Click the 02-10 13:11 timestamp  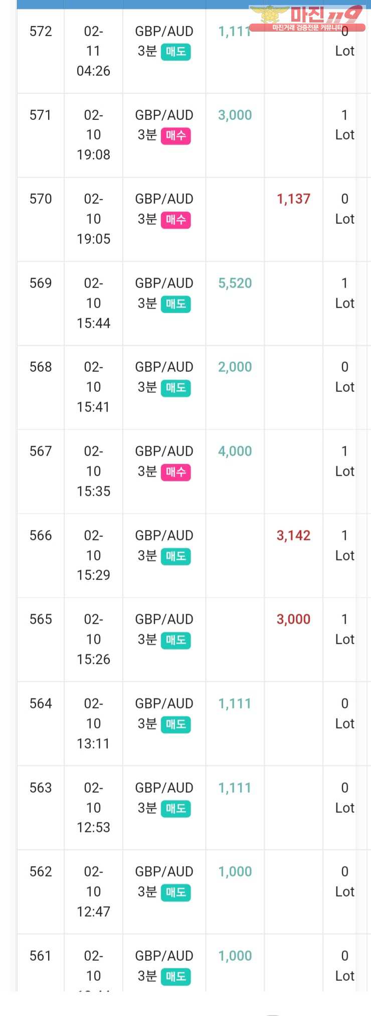[93, 723]
